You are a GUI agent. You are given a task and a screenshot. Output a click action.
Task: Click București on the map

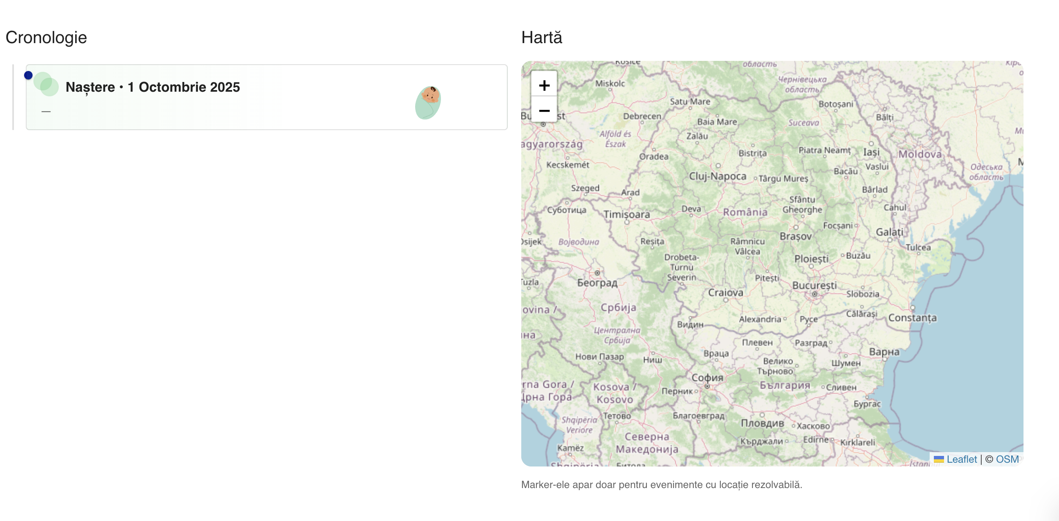814,286
